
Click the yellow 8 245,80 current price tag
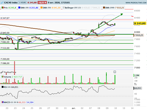[140, 23]
